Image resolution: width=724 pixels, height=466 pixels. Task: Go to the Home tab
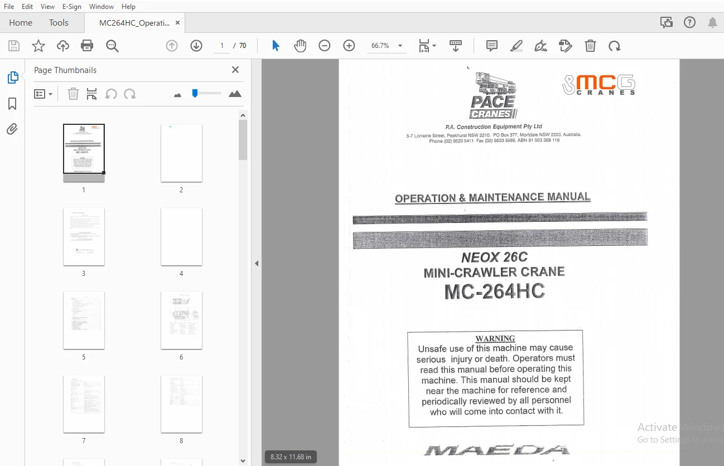click(21, 23)
